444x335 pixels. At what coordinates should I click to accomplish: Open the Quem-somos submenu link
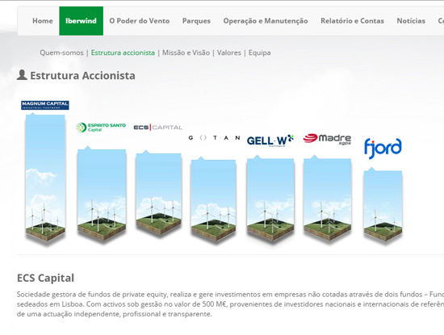pyautogui.click(x=61, y=52)
